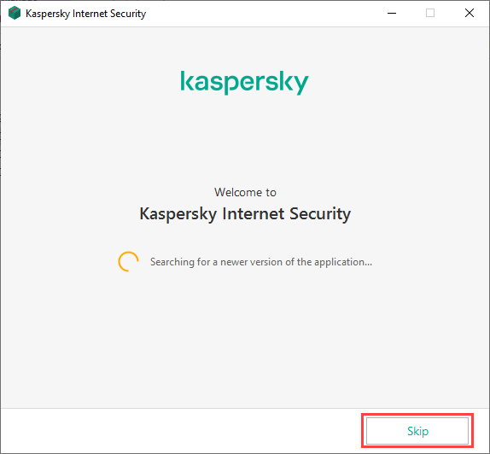The image size is (490, 454).
Task: Click the window title text in title bar
Action: 85,14
